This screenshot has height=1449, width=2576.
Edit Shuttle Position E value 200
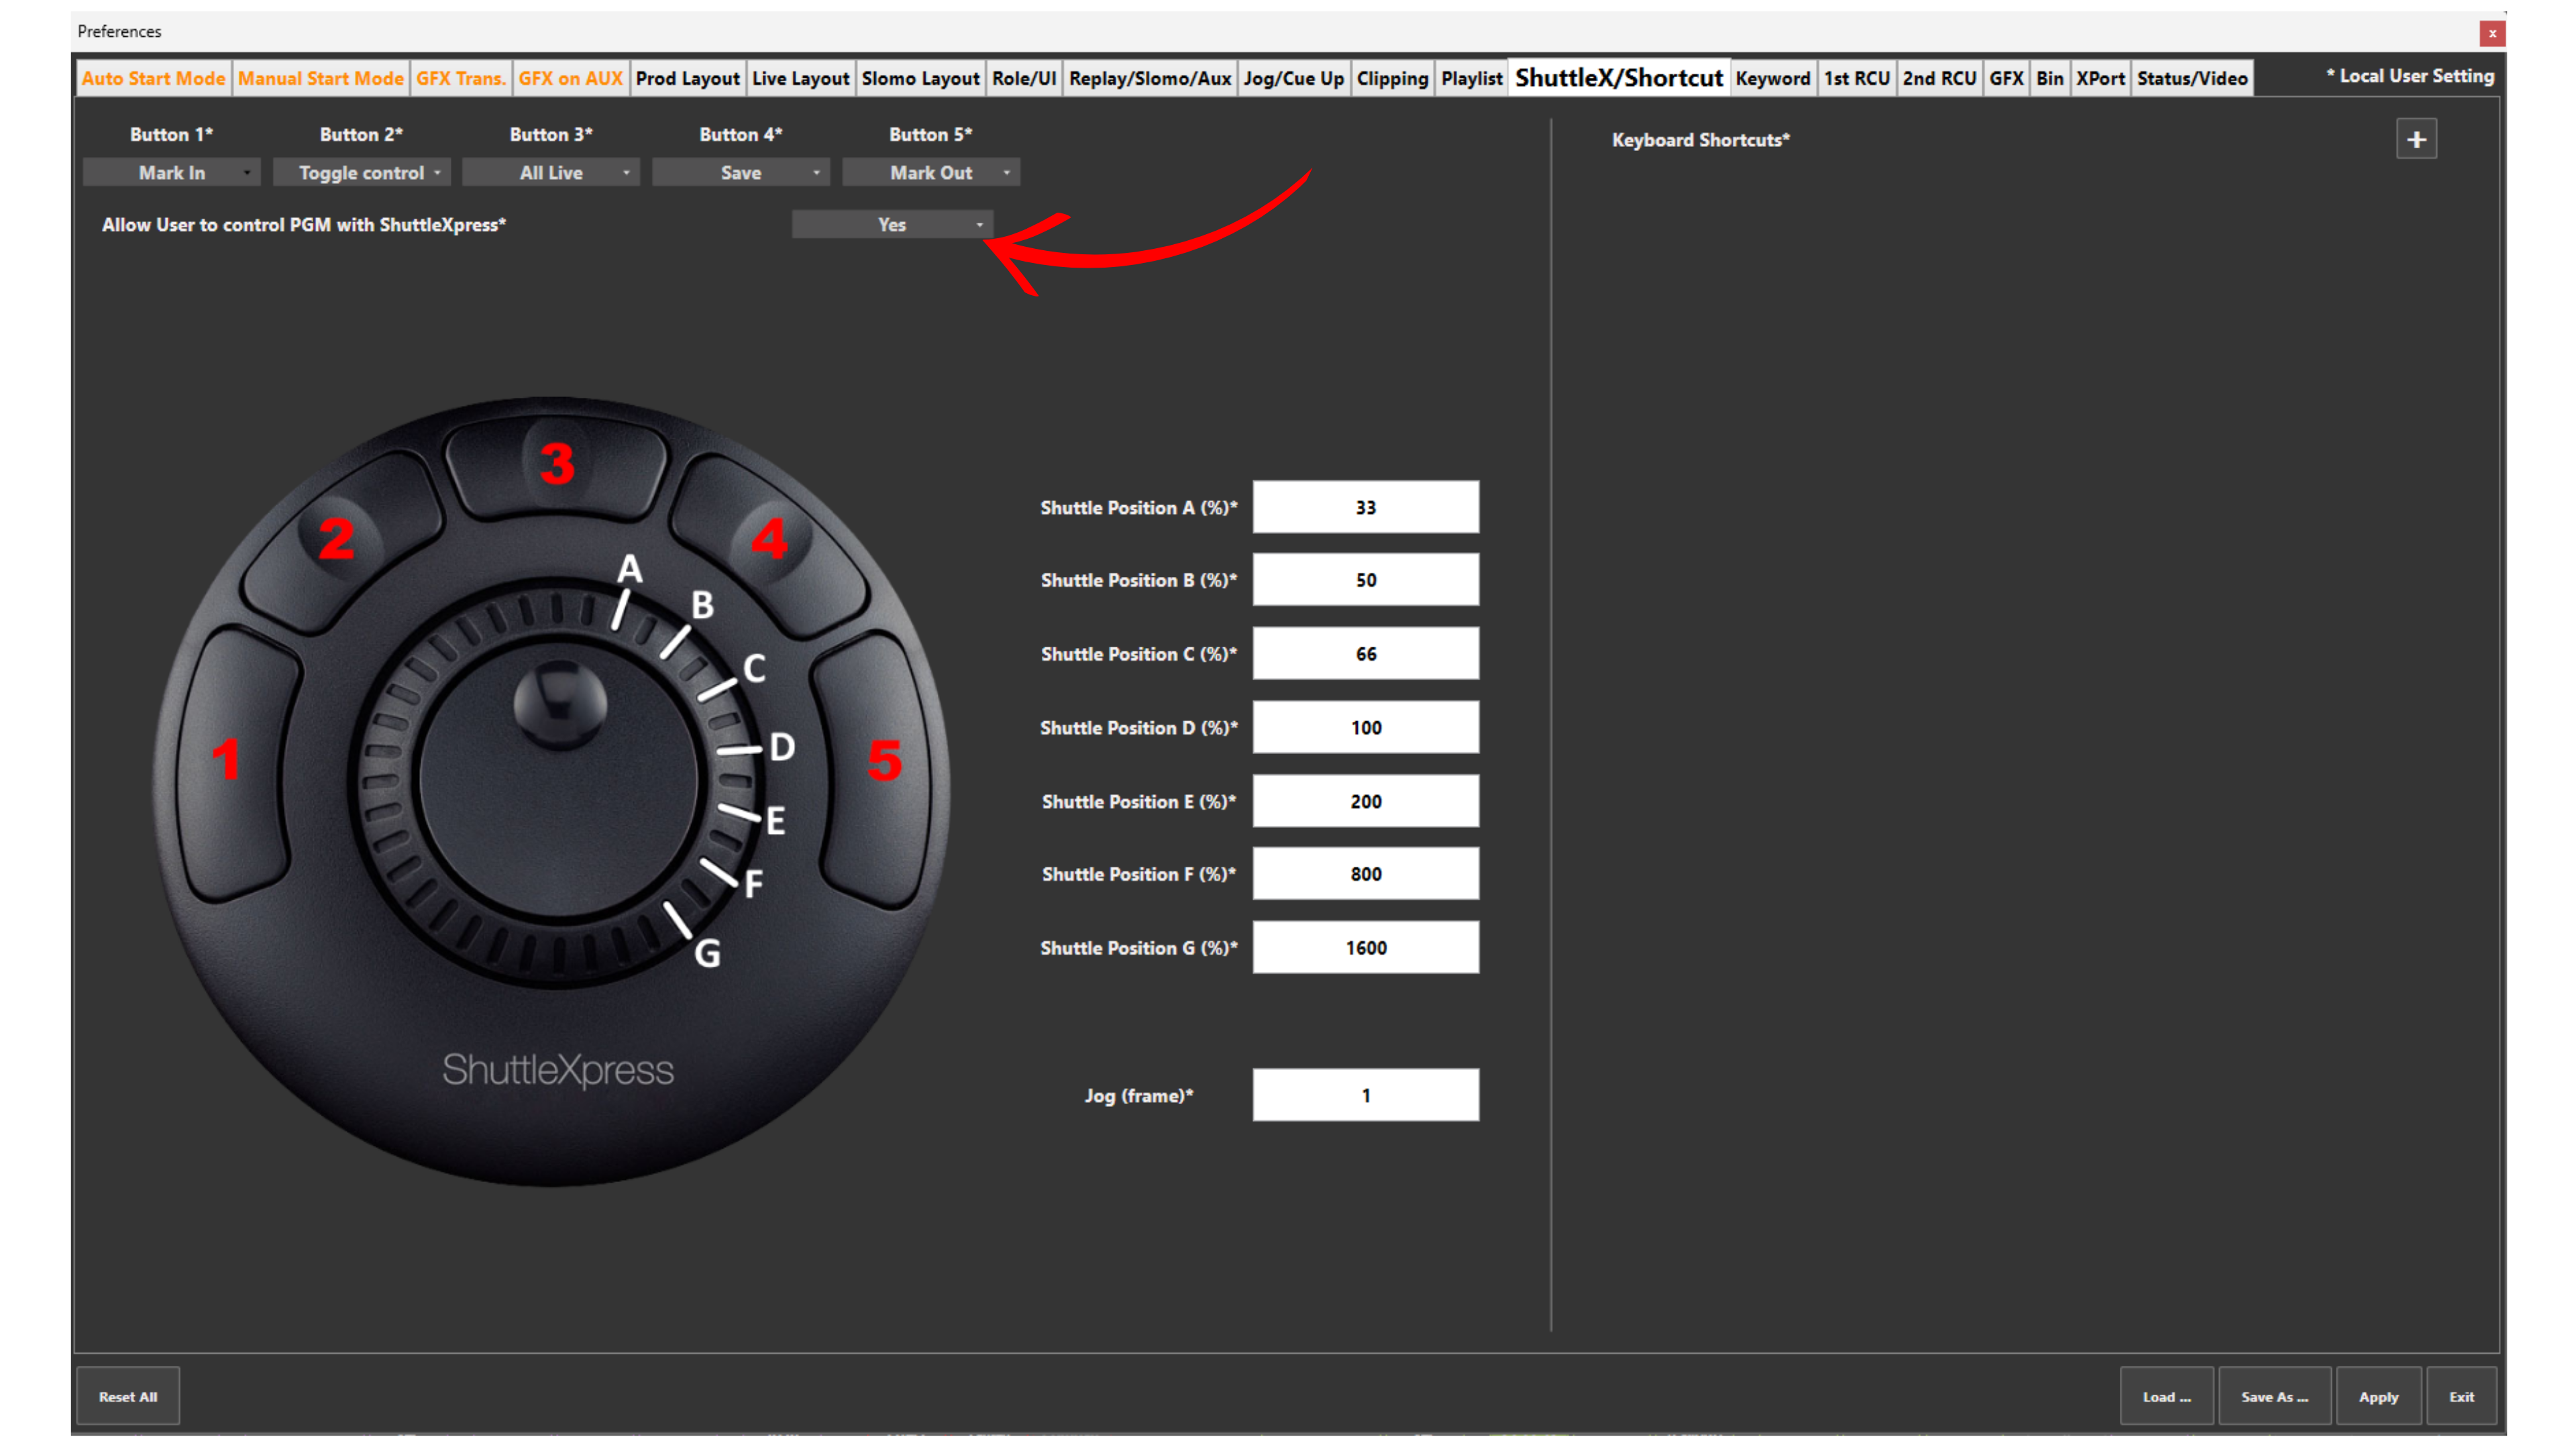coord(1366,802)
